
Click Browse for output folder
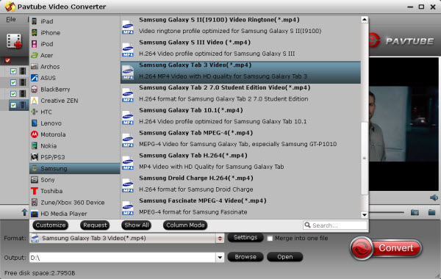coord(245,257)
